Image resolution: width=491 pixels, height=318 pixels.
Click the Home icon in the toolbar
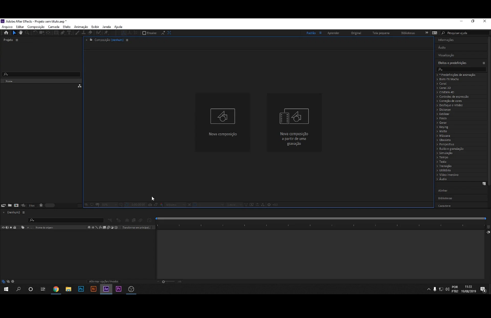[x=6, y=33]
